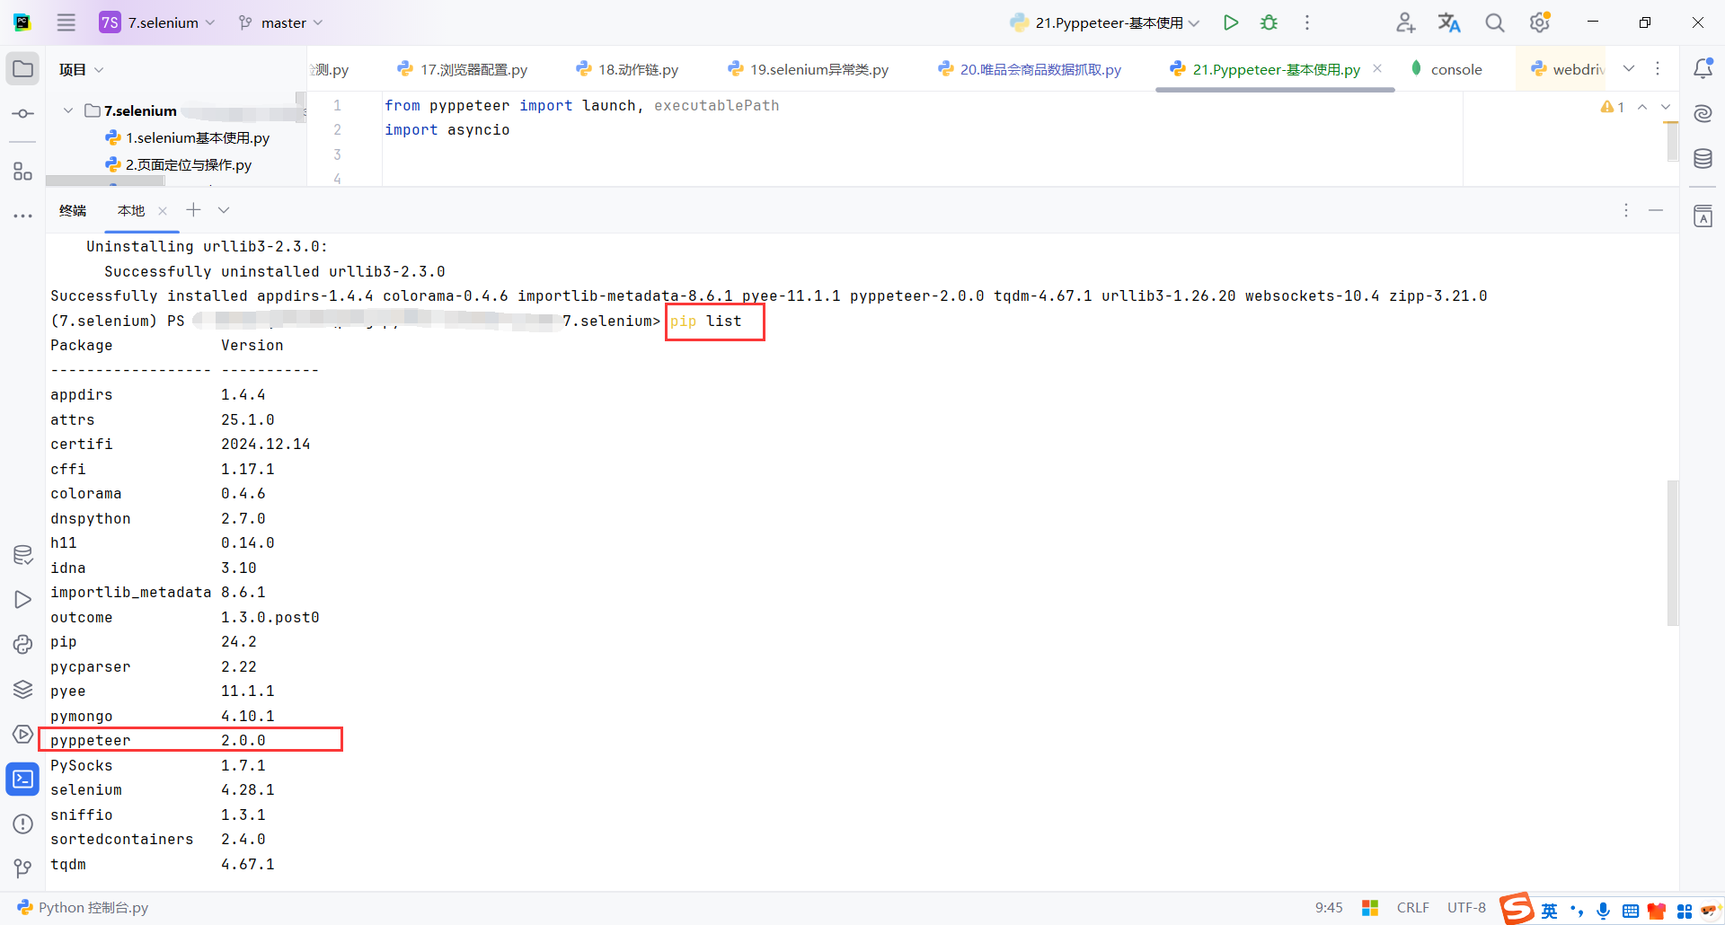Click the 'import asyncio' code line
The width and height of the screenshot is (1725, 925).
tap(447, 130)
